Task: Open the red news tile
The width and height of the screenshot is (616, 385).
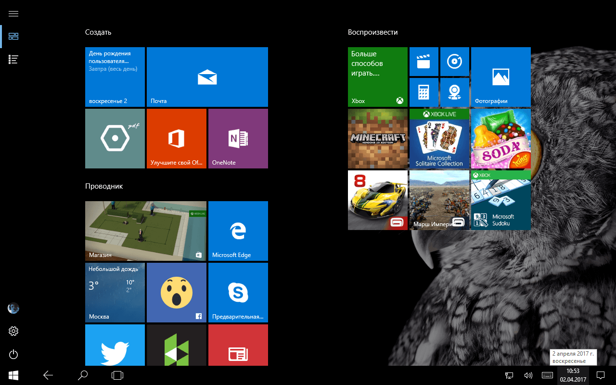Action: tap(238, 345)
